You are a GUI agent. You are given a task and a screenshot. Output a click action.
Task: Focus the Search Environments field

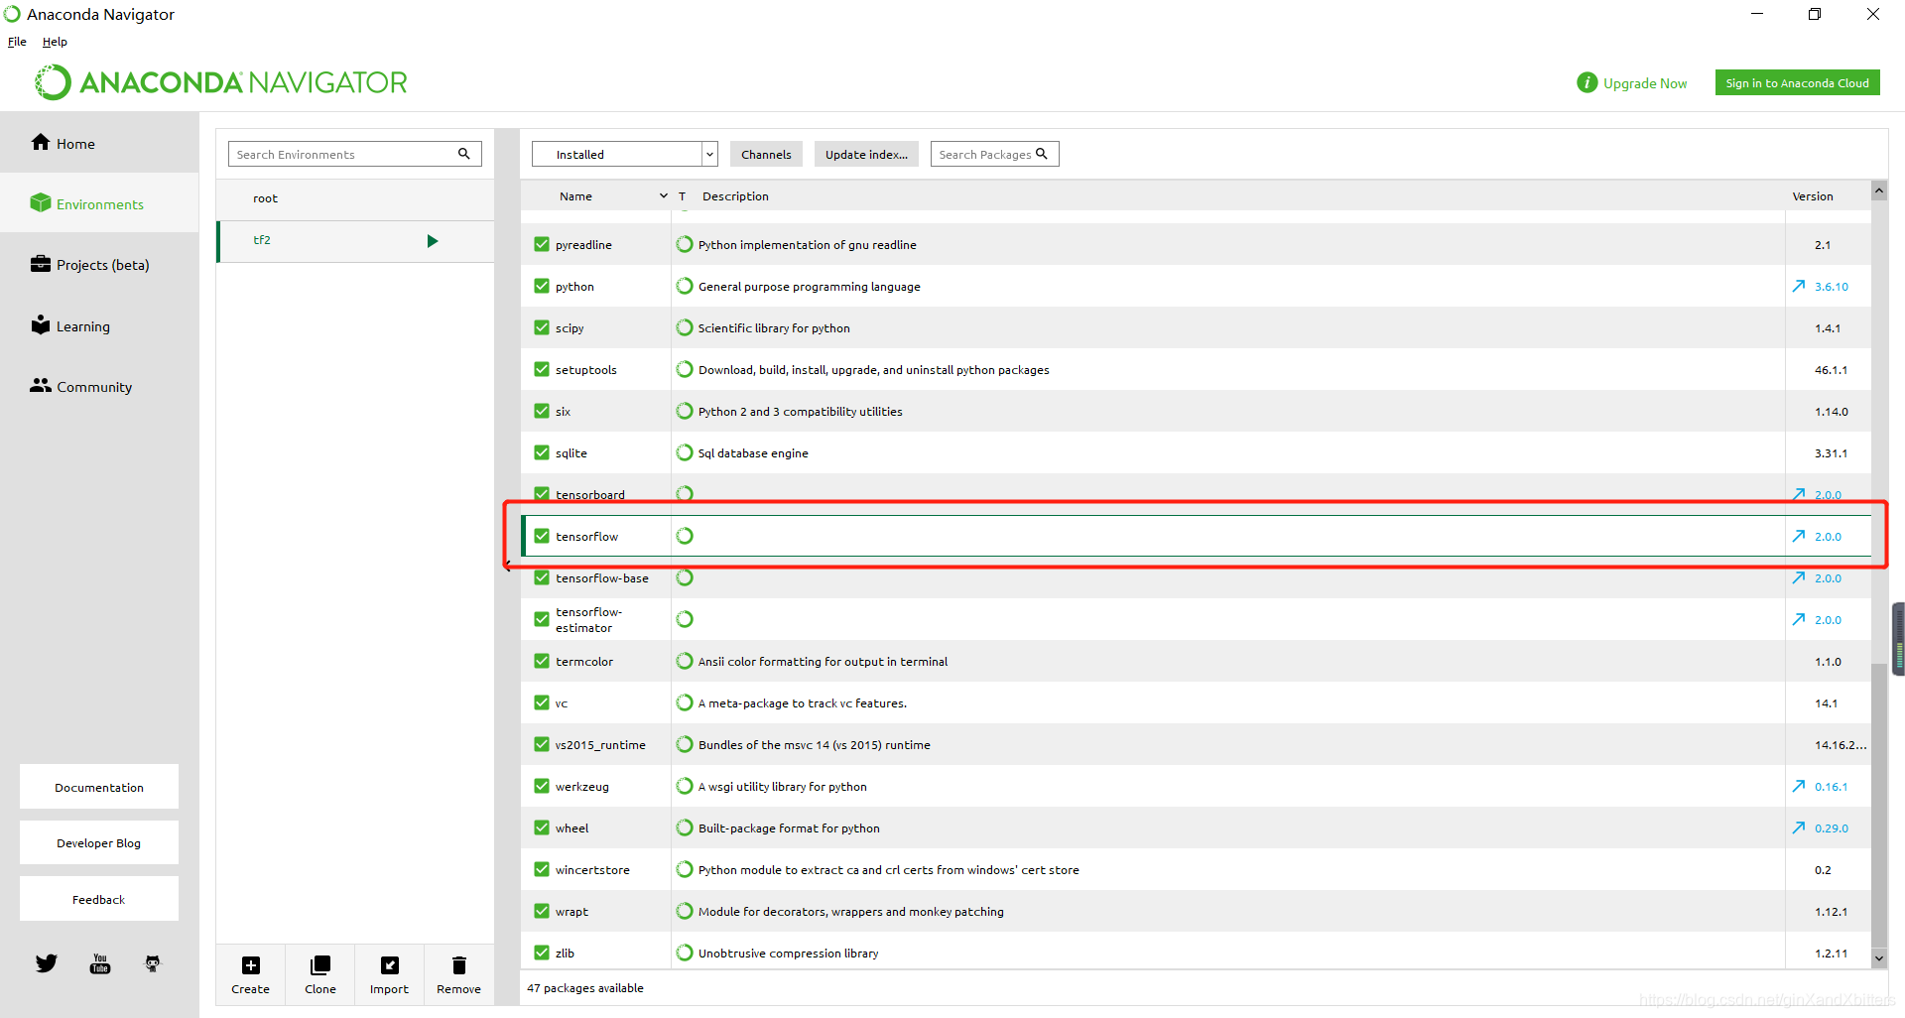point(355,154)
